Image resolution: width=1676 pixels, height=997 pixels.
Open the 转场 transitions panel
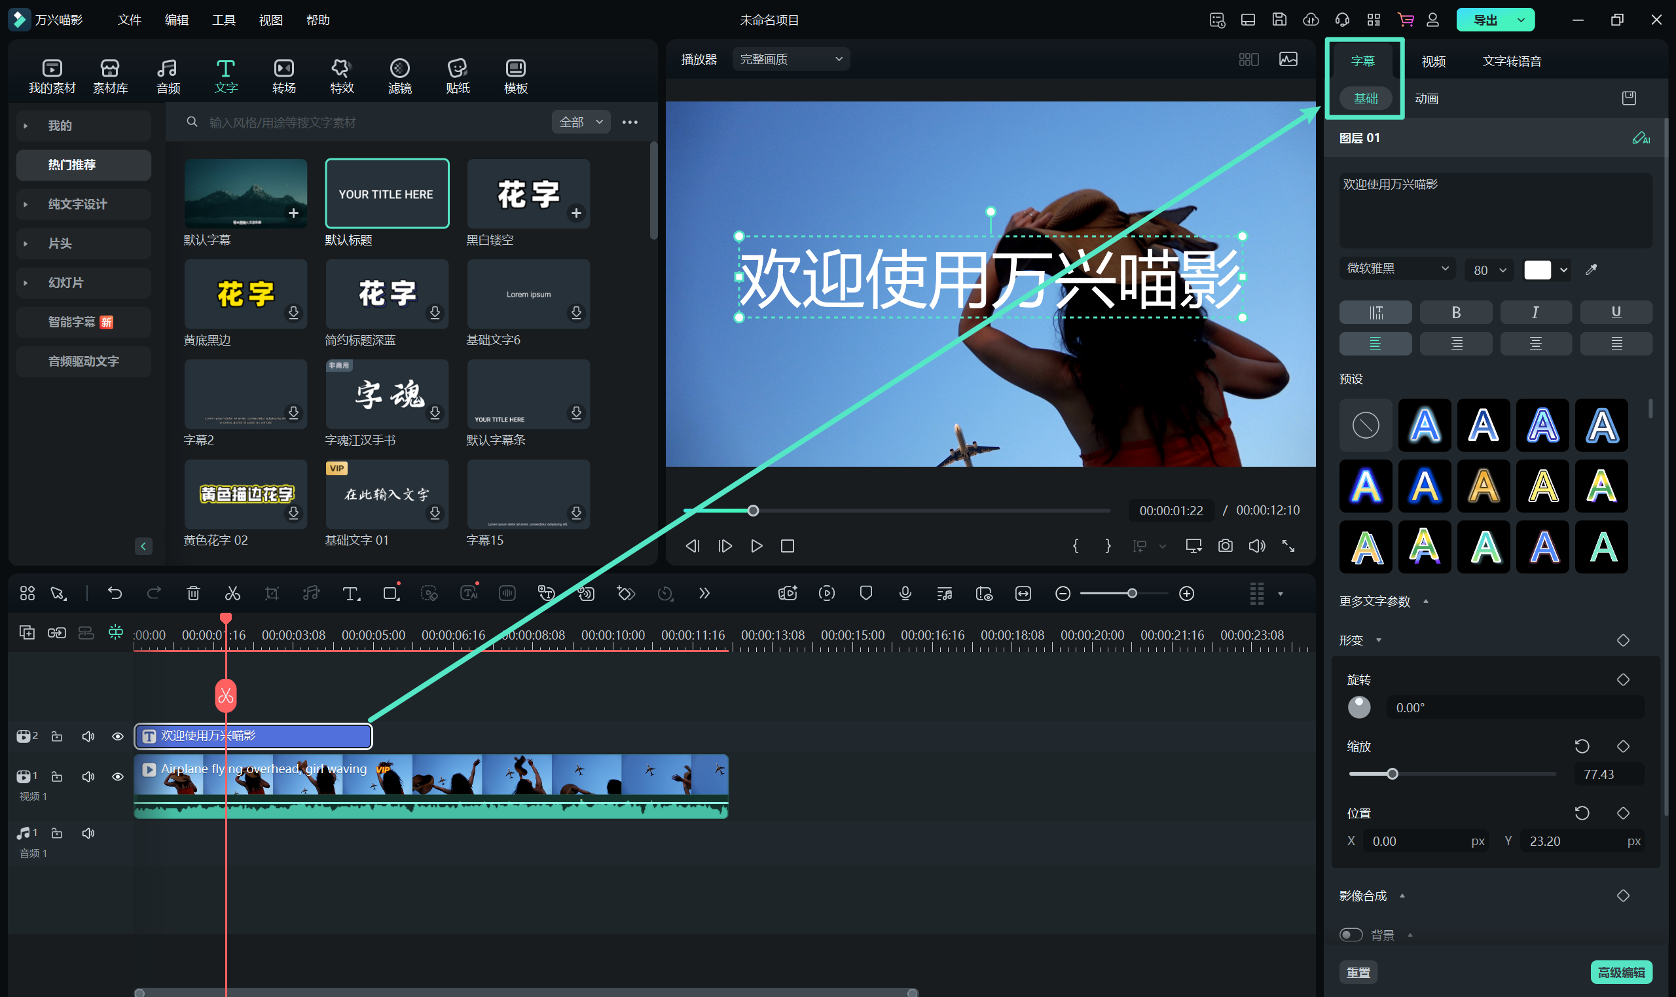point(283,75)
